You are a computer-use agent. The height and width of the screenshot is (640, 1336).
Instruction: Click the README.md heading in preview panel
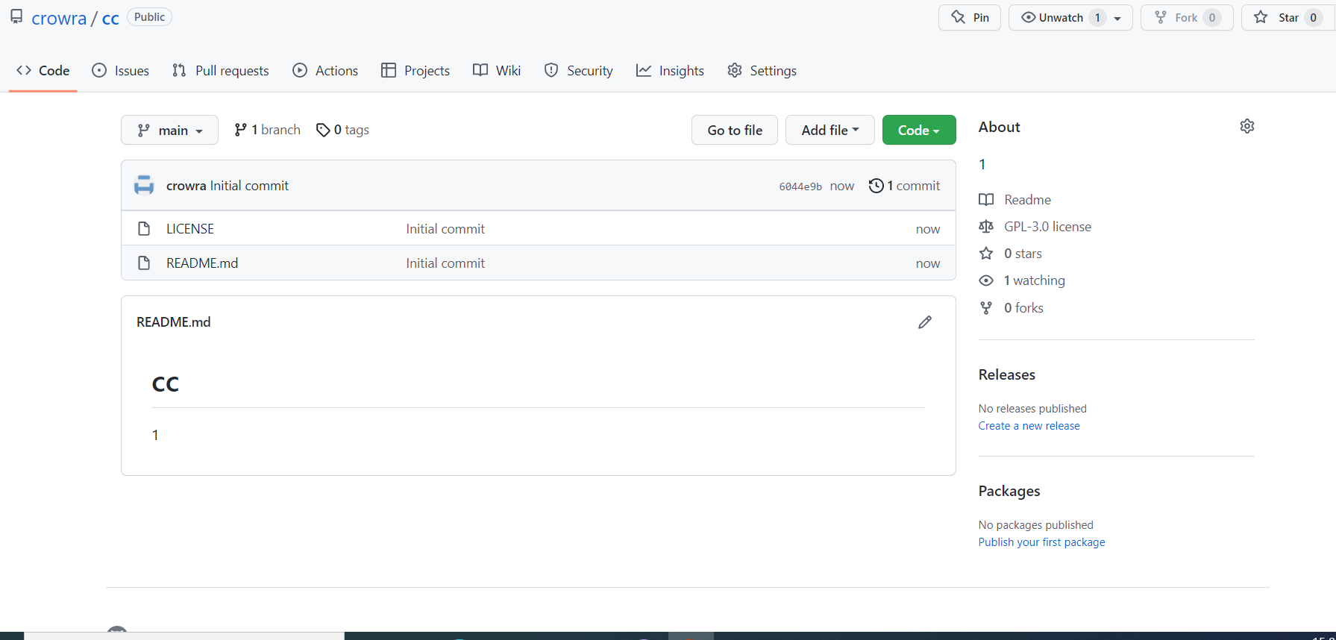coord(174,322)
